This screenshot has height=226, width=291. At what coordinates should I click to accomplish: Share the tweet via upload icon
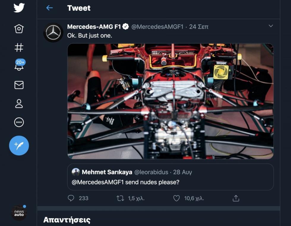tap(236, 198)
